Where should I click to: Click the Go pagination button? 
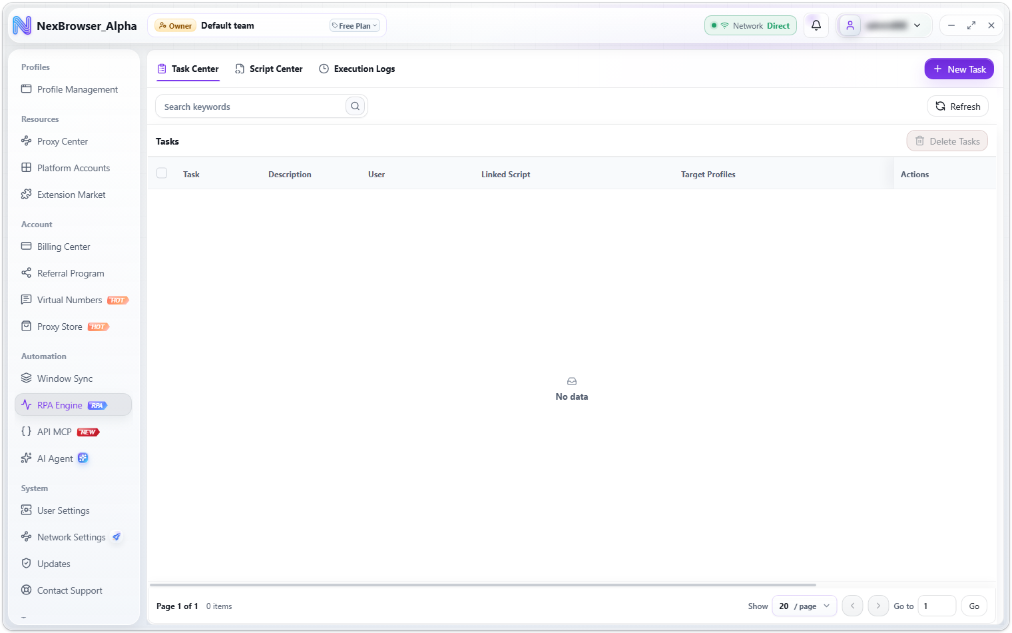(x=974, y=606)
